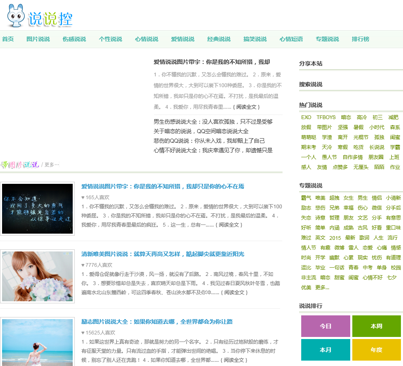Open the 小时代 hot tag
Screen dimensions: 403x366
377,127
